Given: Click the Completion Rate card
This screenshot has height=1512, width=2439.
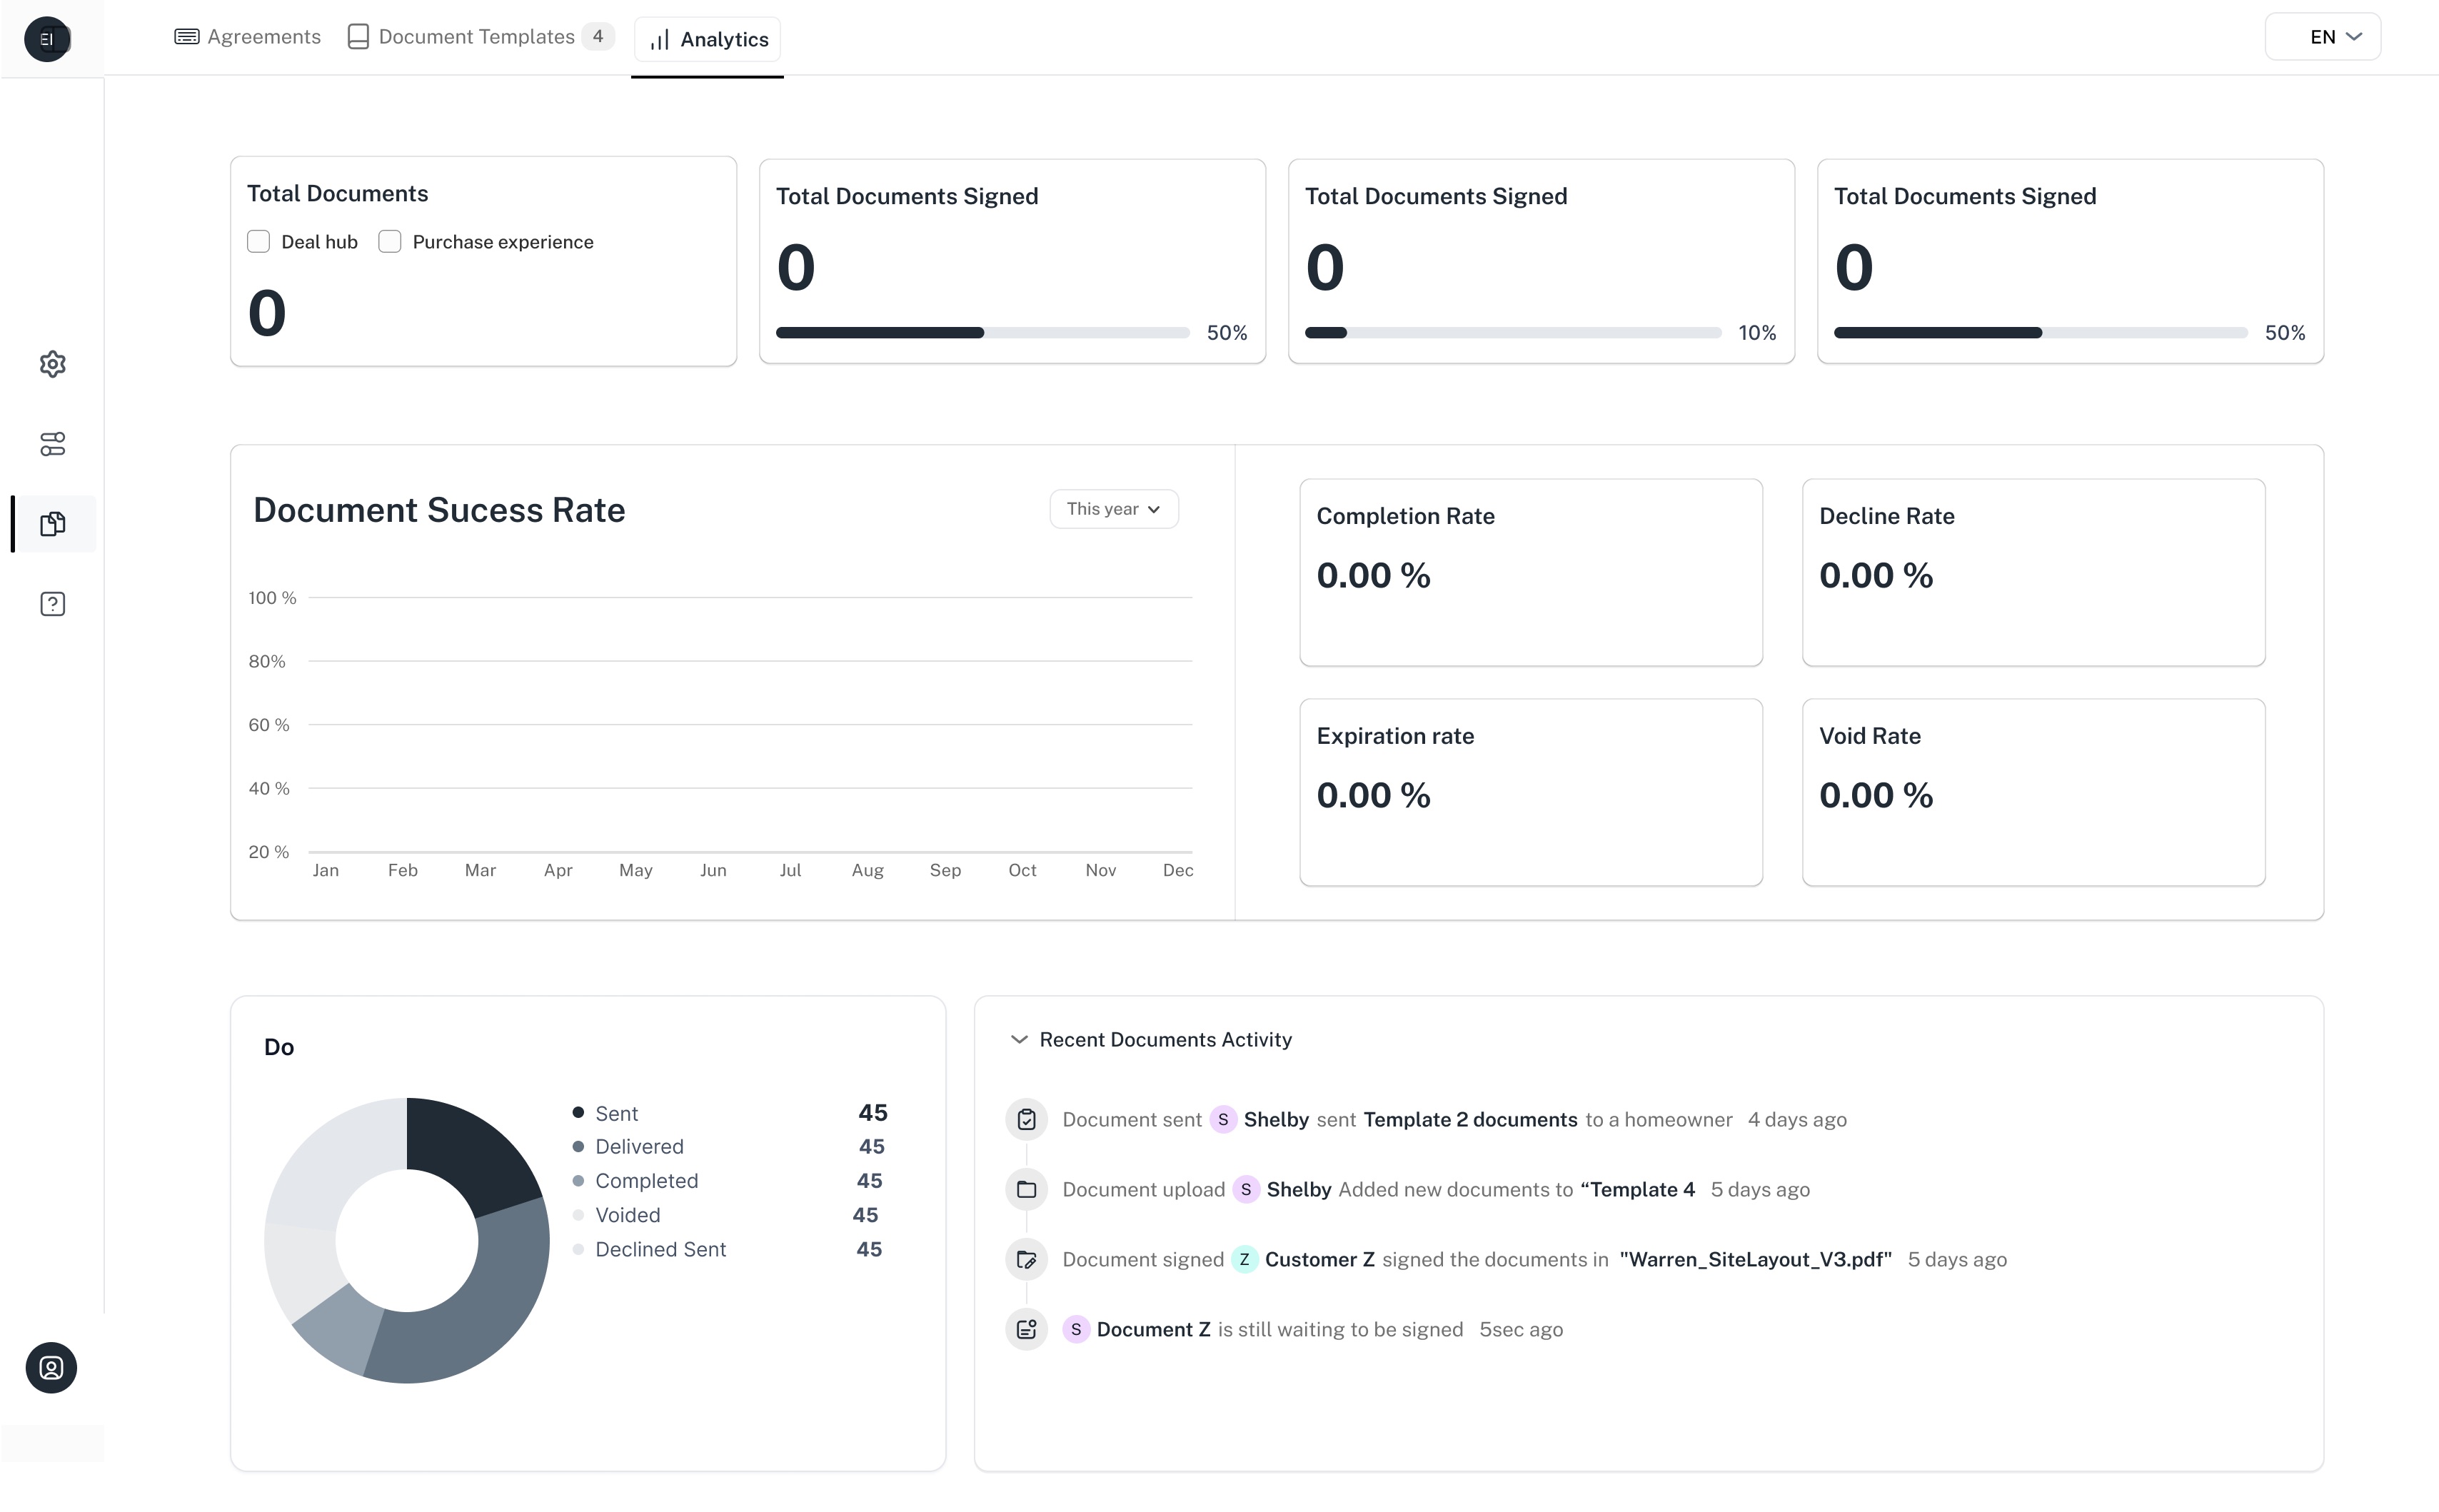Looking at the screenshot, I should click(x=1531, y=572).
